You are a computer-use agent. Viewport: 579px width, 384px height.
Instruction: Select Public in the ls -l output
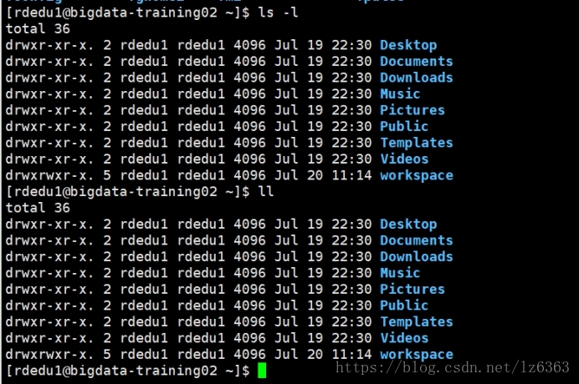[404, 126]
